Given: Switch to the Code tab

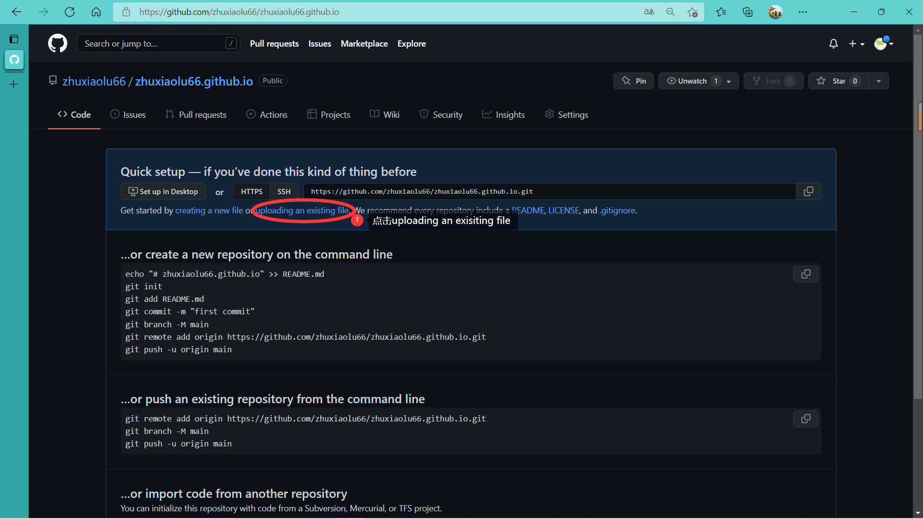Looking at the screenshot, I should coord(74,114).
